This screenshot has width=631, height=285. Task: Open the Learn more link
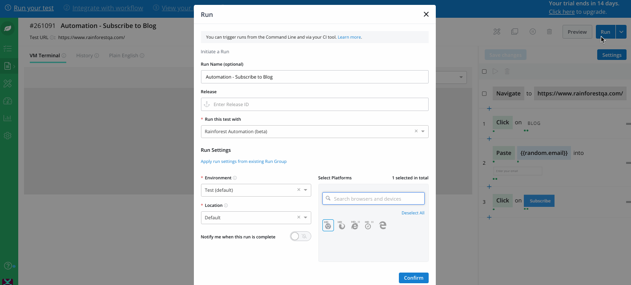(x=349, y=37)
